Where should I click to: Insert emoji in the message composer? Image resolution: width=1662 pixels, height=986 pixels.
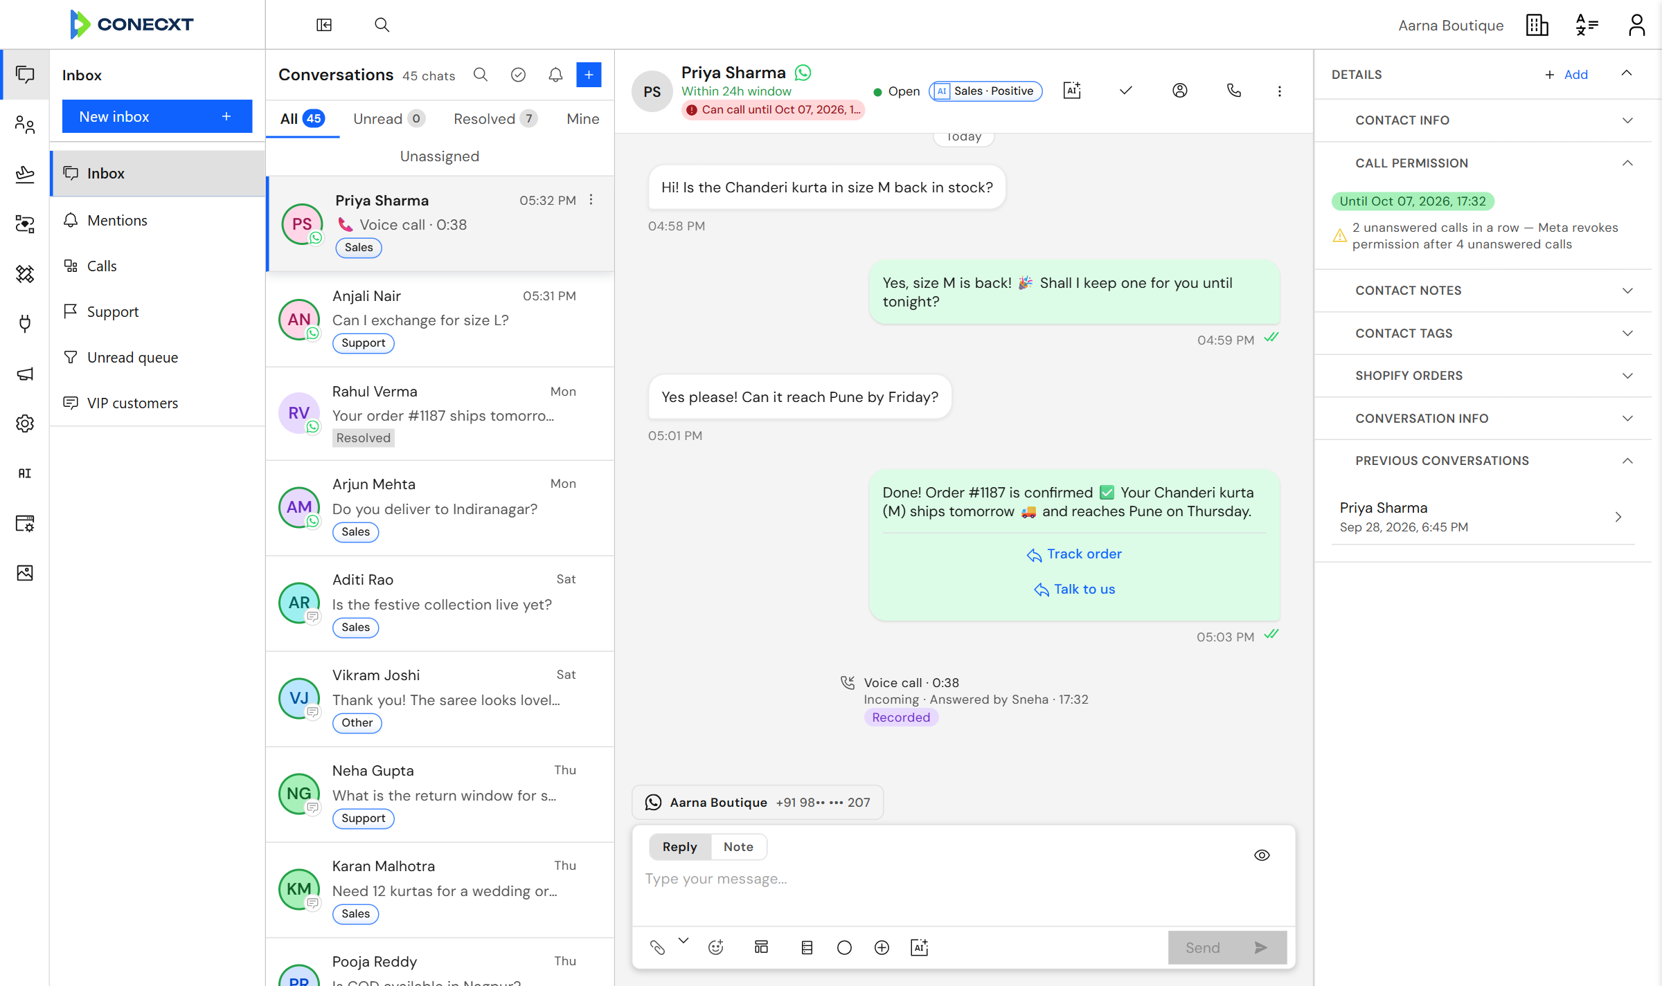(716, 947)
